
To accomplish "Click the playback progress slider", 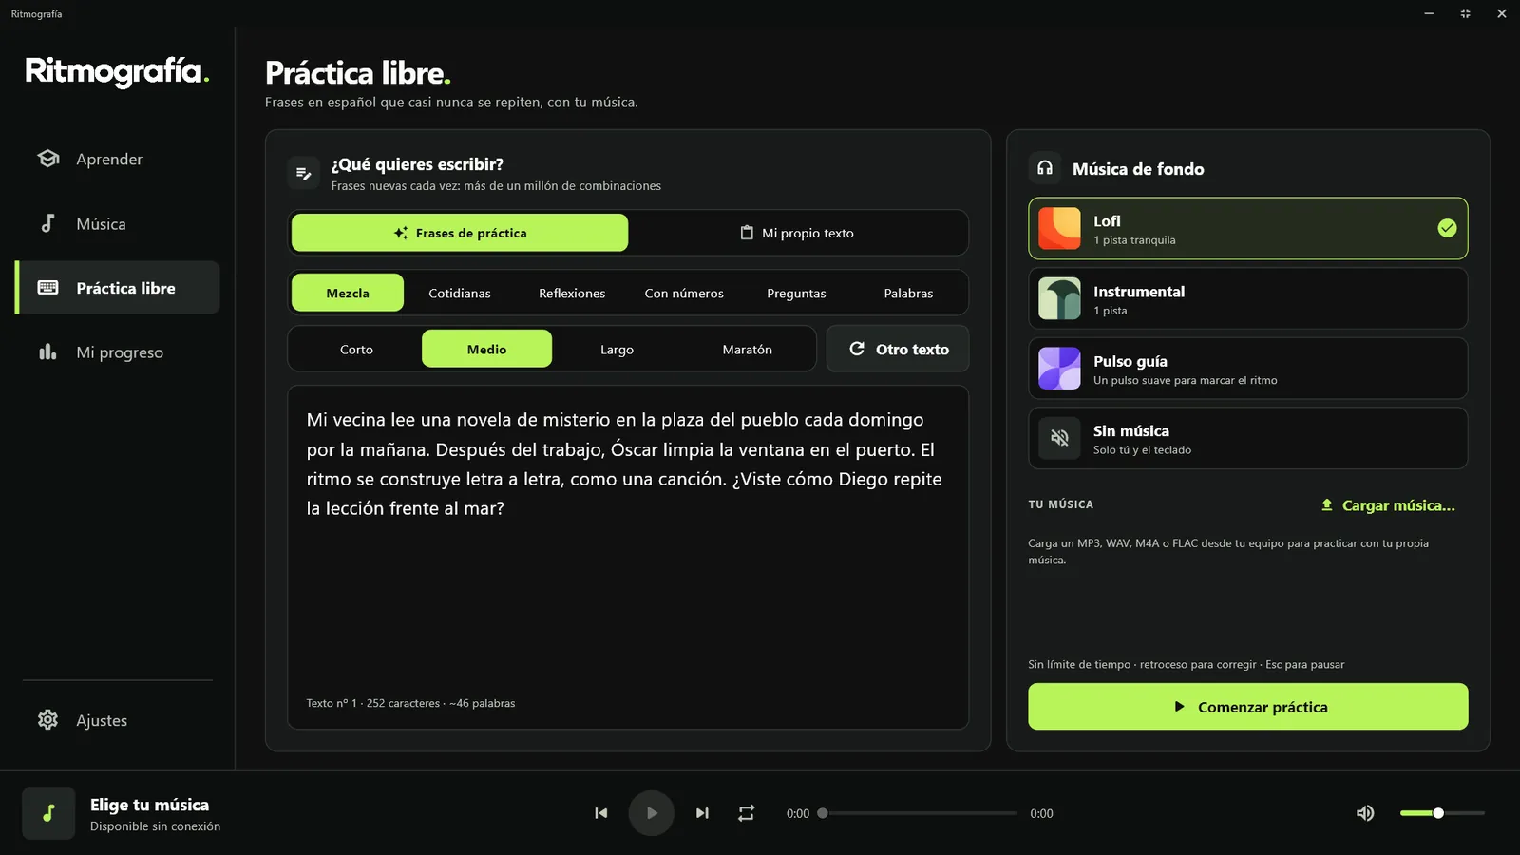I will (920, 813).
